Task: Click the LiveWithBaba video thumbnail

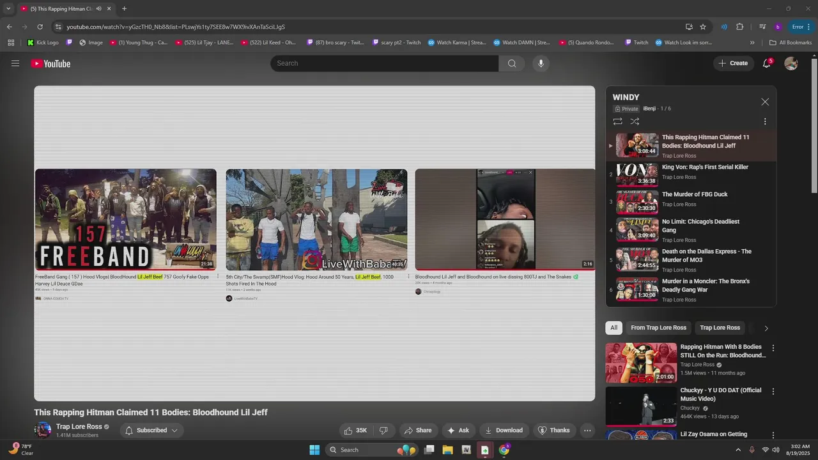Action: click(x=316, y=219)
